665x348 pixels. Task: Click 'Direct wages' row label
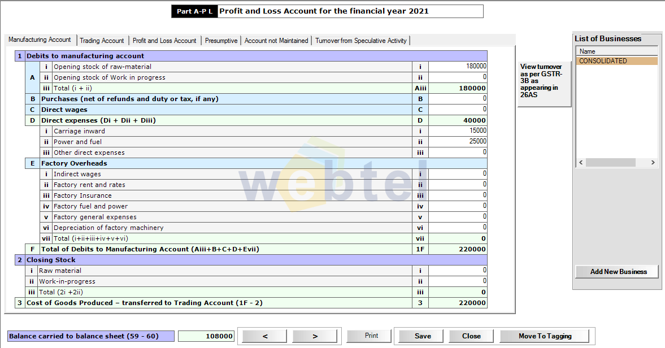pyautogui.click(x=64, y=110)
